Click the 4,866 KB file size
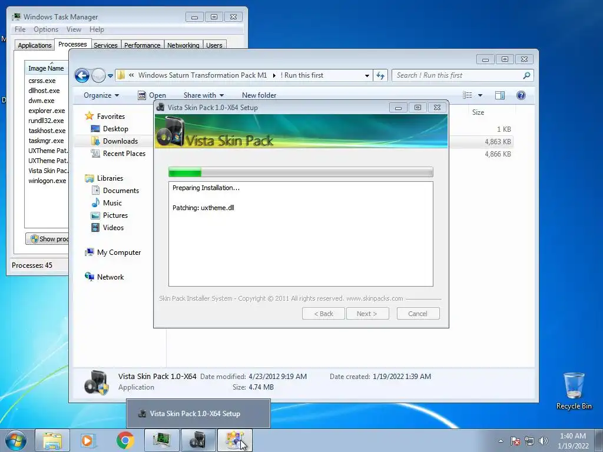The width and height of the screenshot is (603, 452). click(498, 154)
